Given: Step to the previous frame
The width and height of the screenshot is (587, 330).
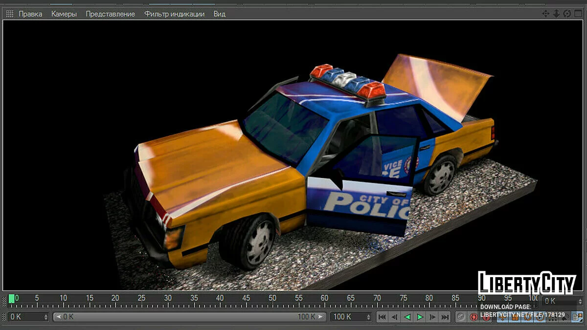Looking at the screenshot, I should (x=395, y=317).
